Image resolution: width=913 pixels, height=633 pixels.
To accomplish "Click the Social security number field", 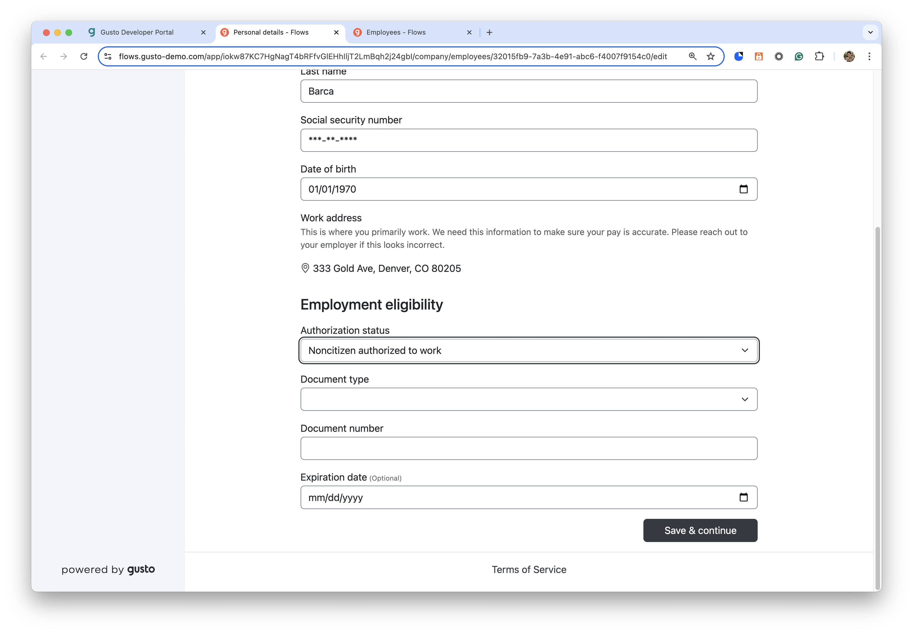I will pyautogui.click(x=529, y=140).
